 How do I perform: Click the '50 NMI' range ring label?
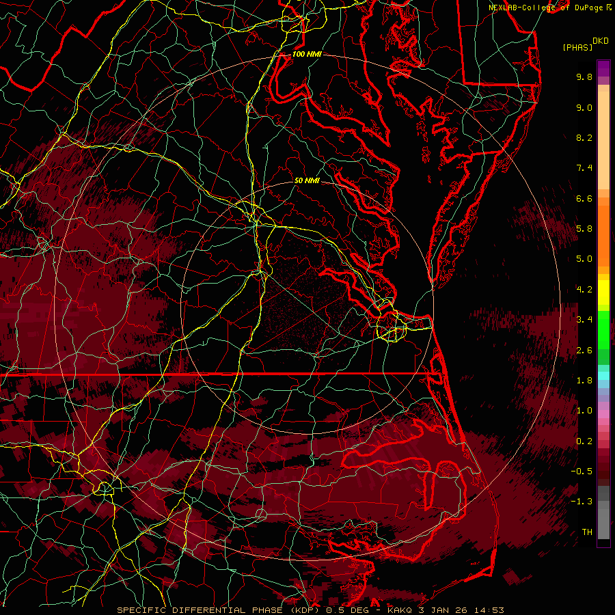[307, 180]
